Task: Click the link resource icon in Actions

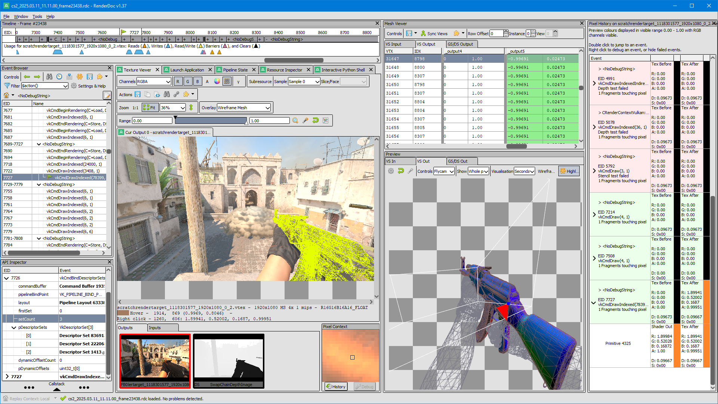Action: 177,94
